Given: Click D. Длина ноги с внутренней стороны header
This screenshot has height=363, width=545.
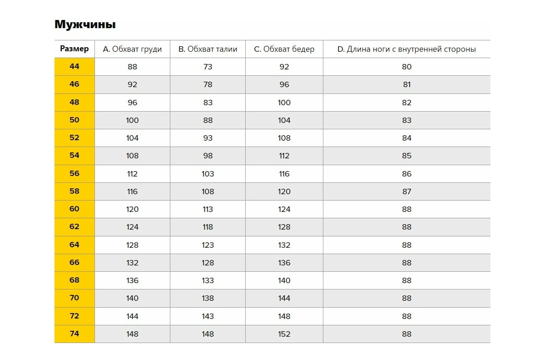Looking at the screenshot, I should [x=406, y=49].
